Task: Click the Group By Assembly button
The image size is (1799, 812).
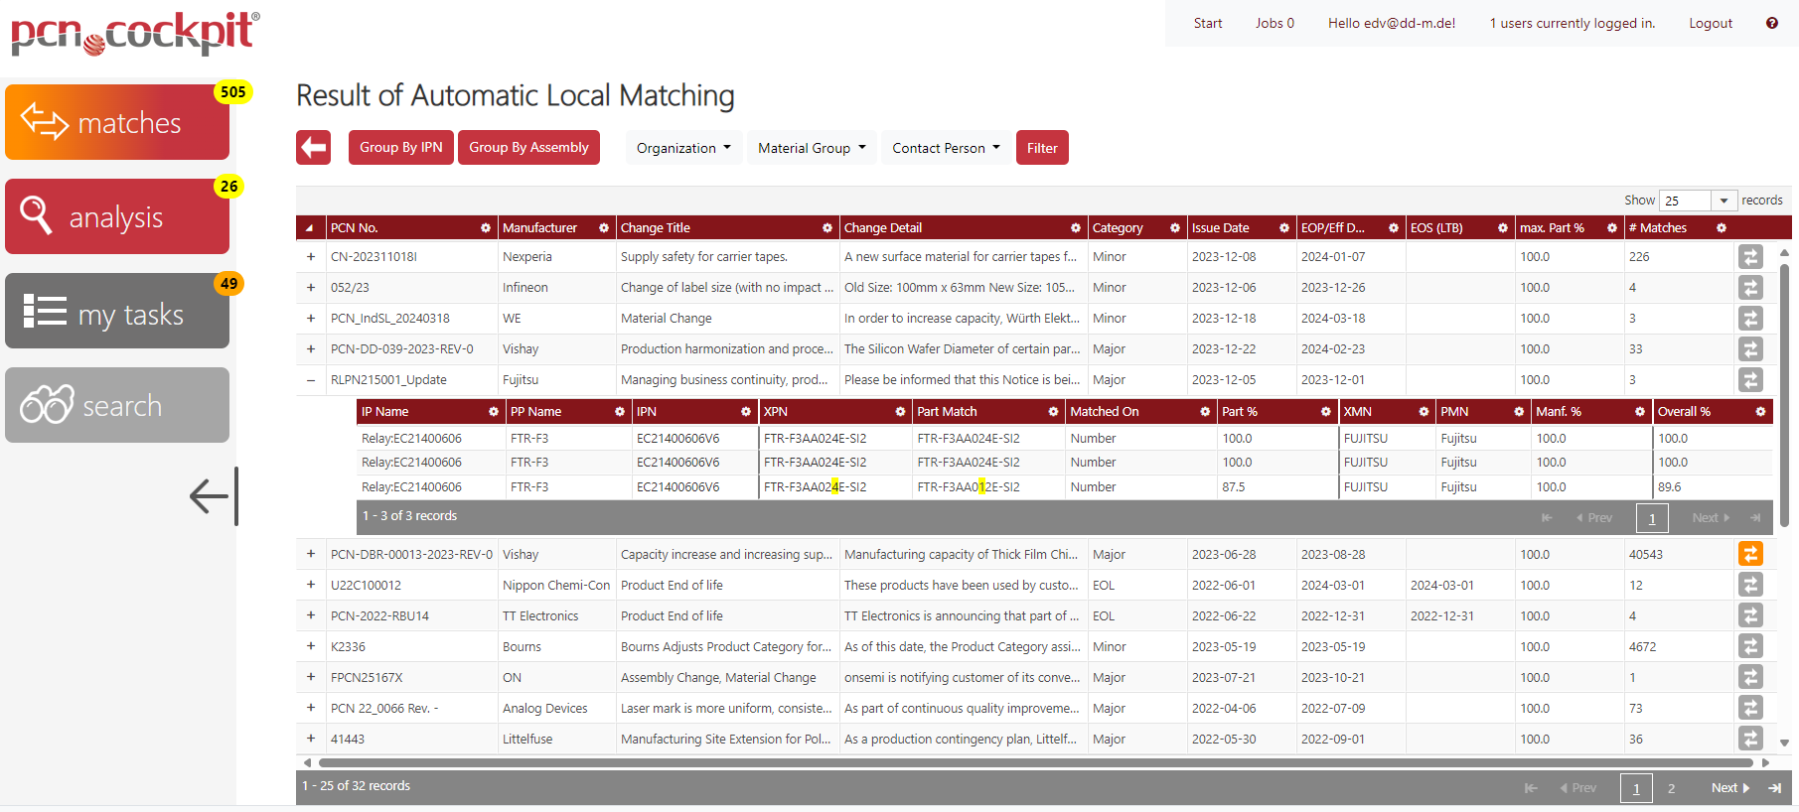Action: point(528,147)
